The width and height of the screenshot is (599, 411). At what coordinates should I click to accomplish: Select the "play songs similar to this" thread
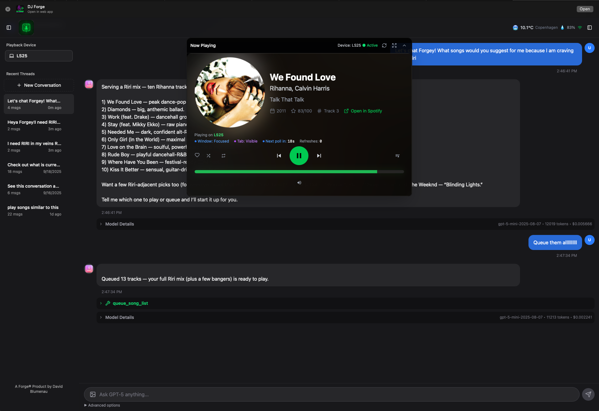34,211
